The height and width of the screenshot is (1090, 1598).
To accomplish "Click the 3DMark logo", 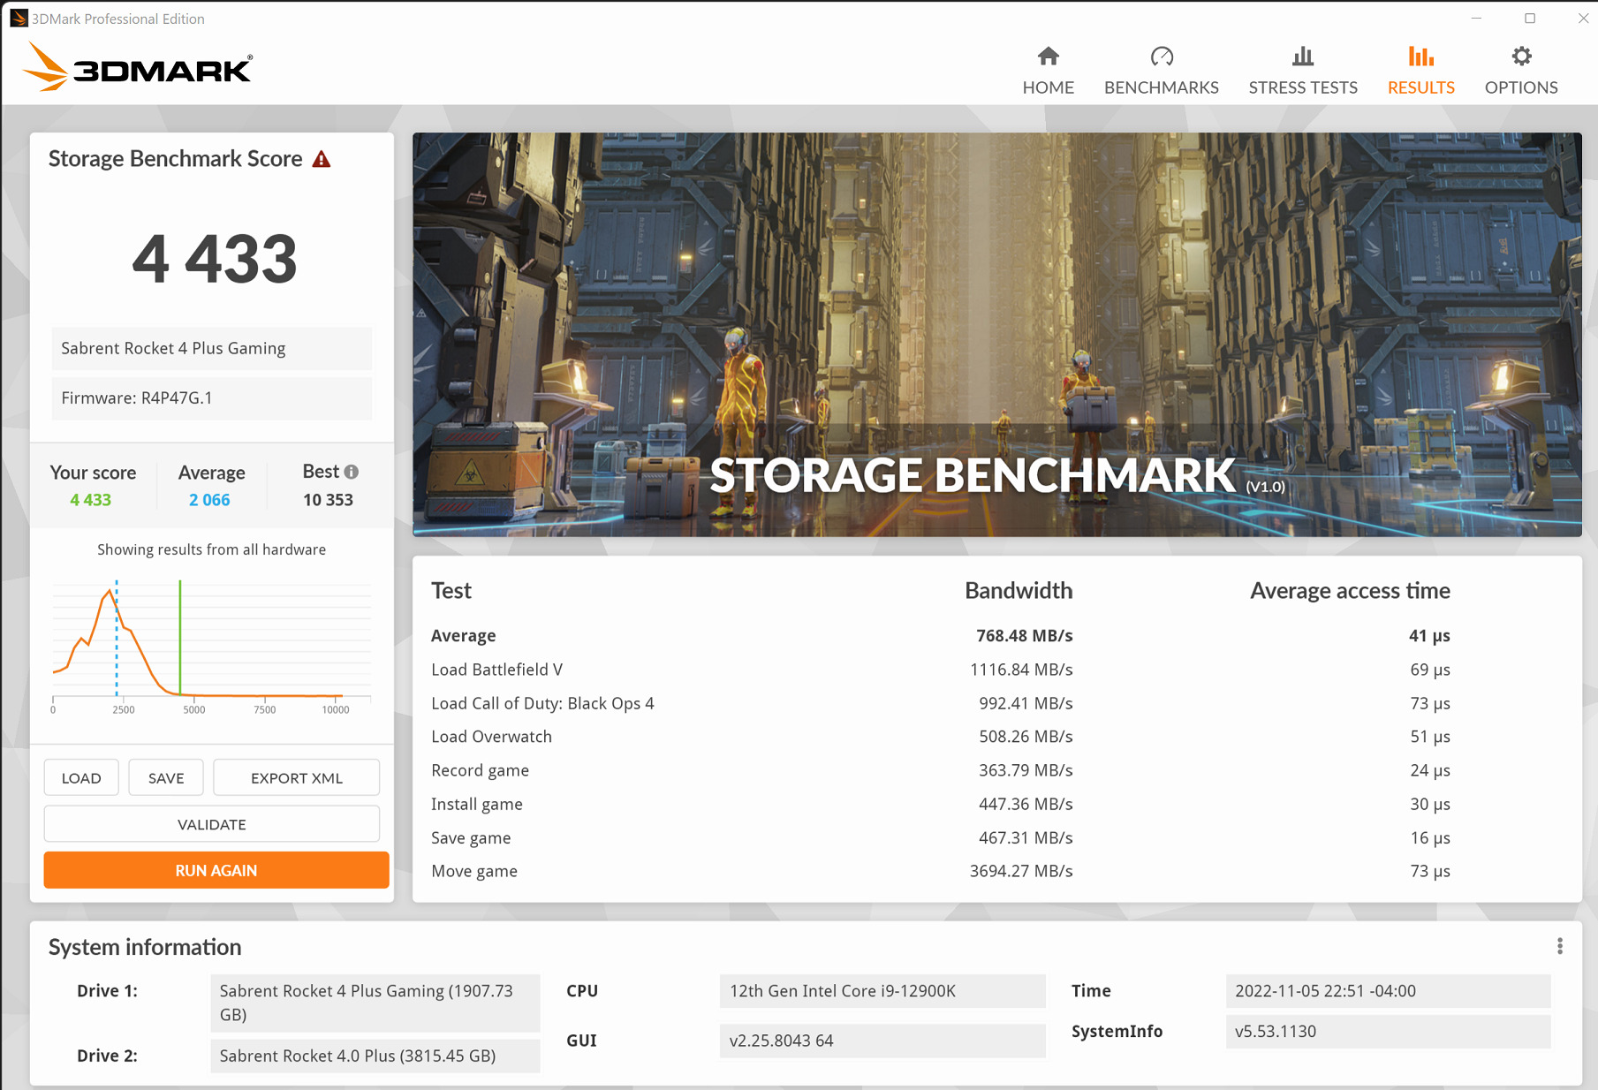I will 139,68.
